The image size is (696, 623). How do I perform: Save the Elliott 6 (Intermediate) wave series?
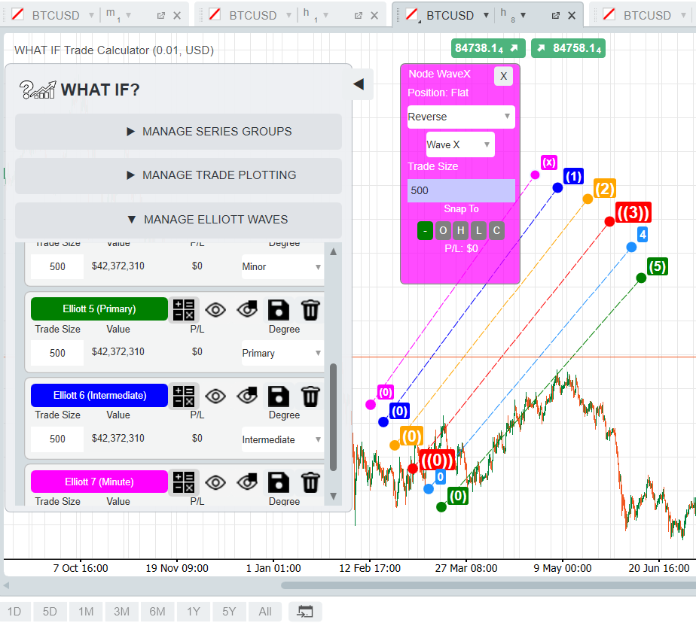(279, 396)
